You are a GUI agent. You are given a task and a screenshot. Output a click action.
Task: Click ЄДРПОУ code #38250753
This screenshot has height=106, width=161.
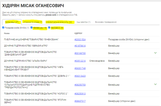pos(80,85)
